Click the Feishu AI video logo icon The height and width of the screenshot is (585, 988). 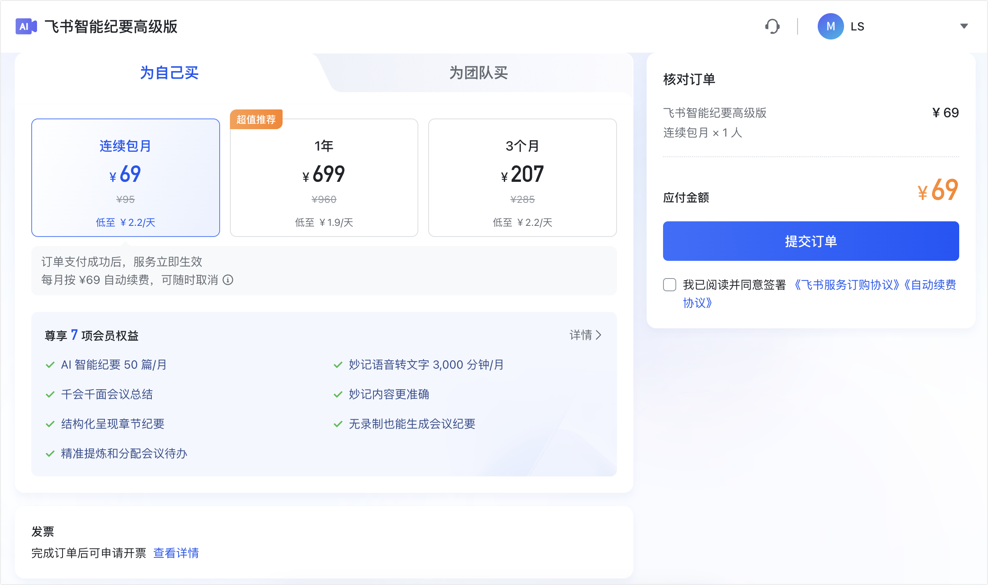26,26
